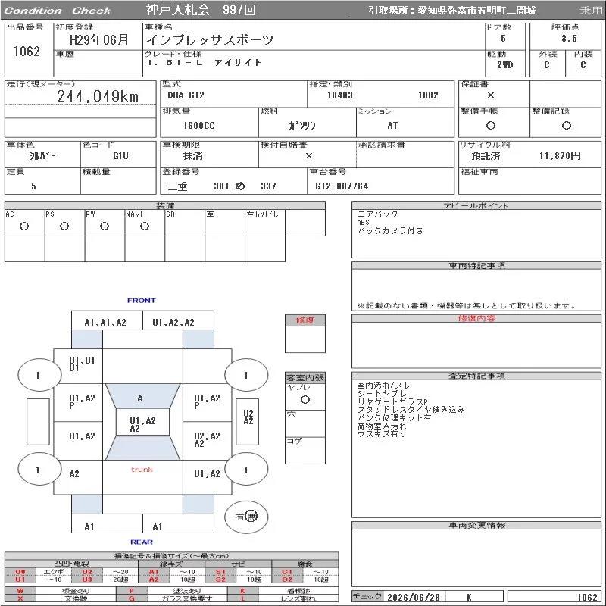Select legend entry レンズ割れ
606x606 pixels.
[x=298, y=598]
